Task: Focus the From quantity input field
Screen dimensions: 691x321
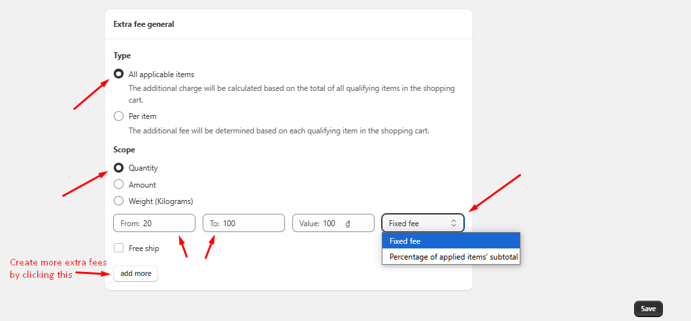Action: coord(167,224)
